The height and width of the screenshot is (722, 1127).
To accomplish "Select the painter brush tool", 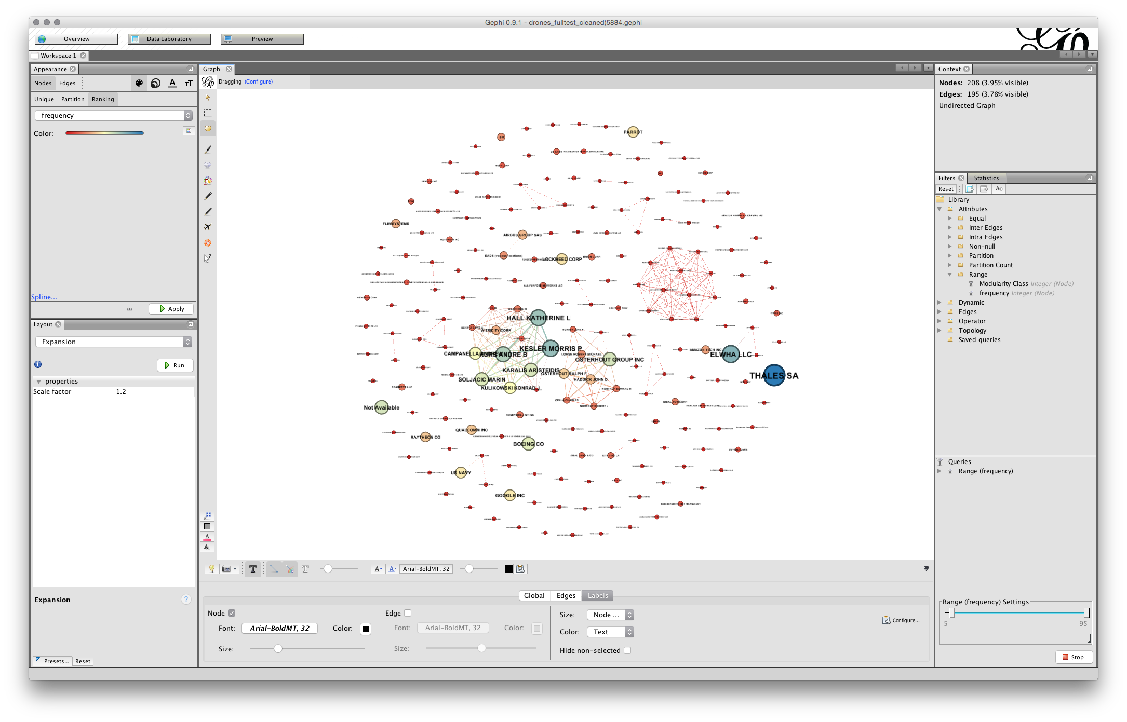I will [208, 149].
